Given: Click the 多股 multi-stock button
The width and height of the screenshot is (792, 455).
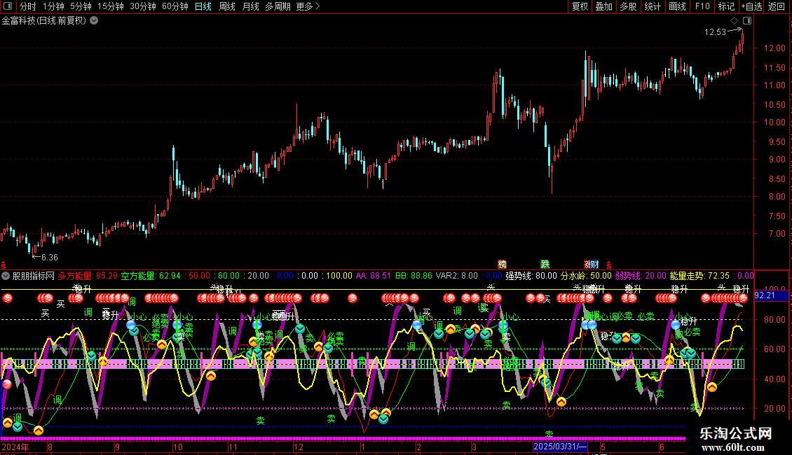Looking at the screenshot, I should pos(628,6).
